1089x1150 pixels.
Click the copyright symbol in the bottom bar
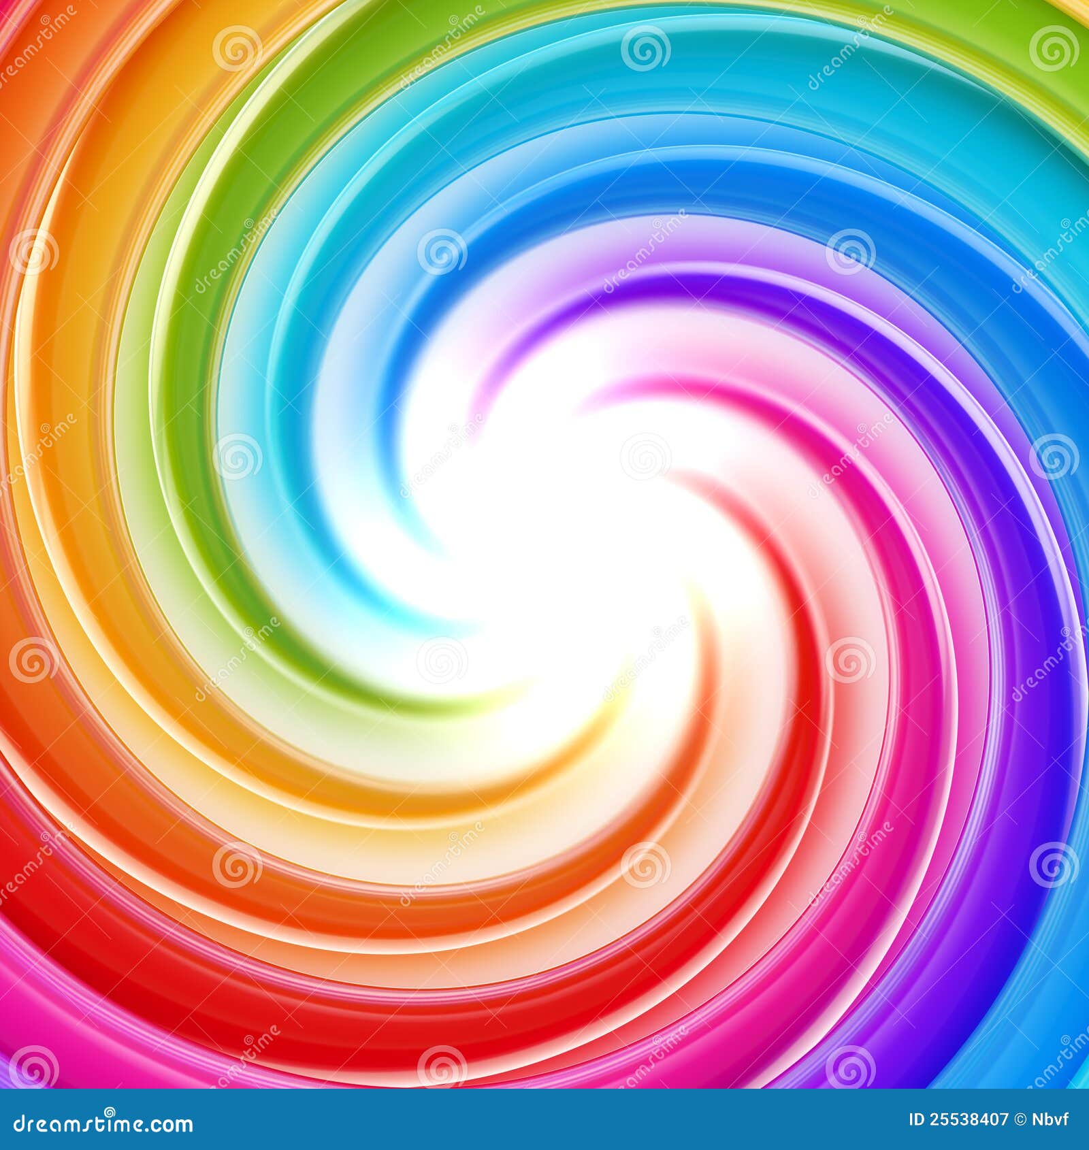click(1020, 1119)
